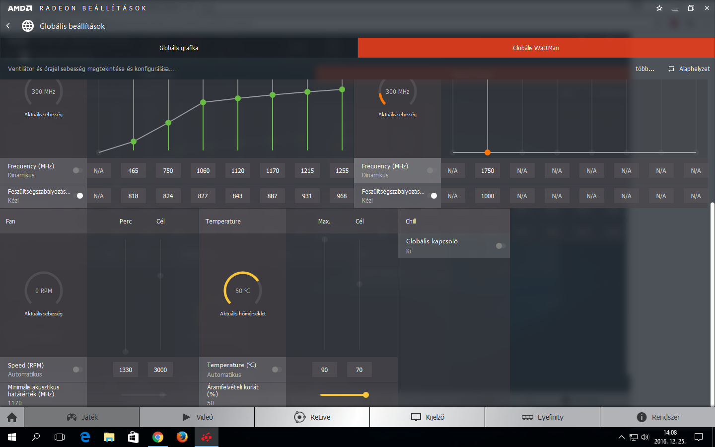Click the Minimális akusztikus határérték slider
The height and width of the screenshot is (447, 715).
143,395
